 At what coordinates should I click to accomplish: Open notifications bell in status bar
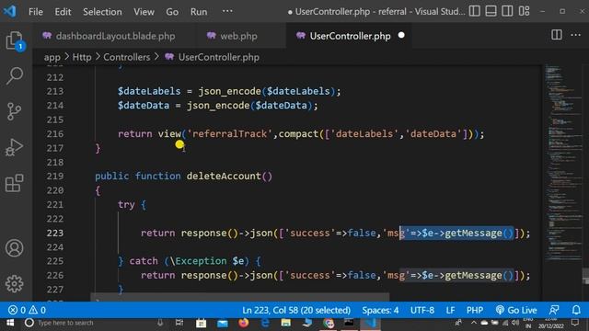(x=576, y=310)
